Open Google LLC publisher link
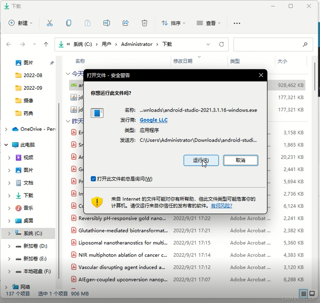 click(x=154, y=120)
